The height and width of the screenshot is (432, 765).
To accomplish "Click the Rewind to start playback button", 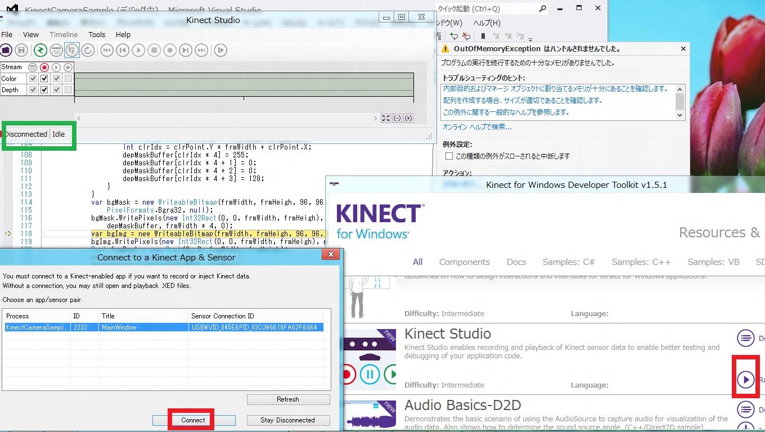I will [107, 50].
